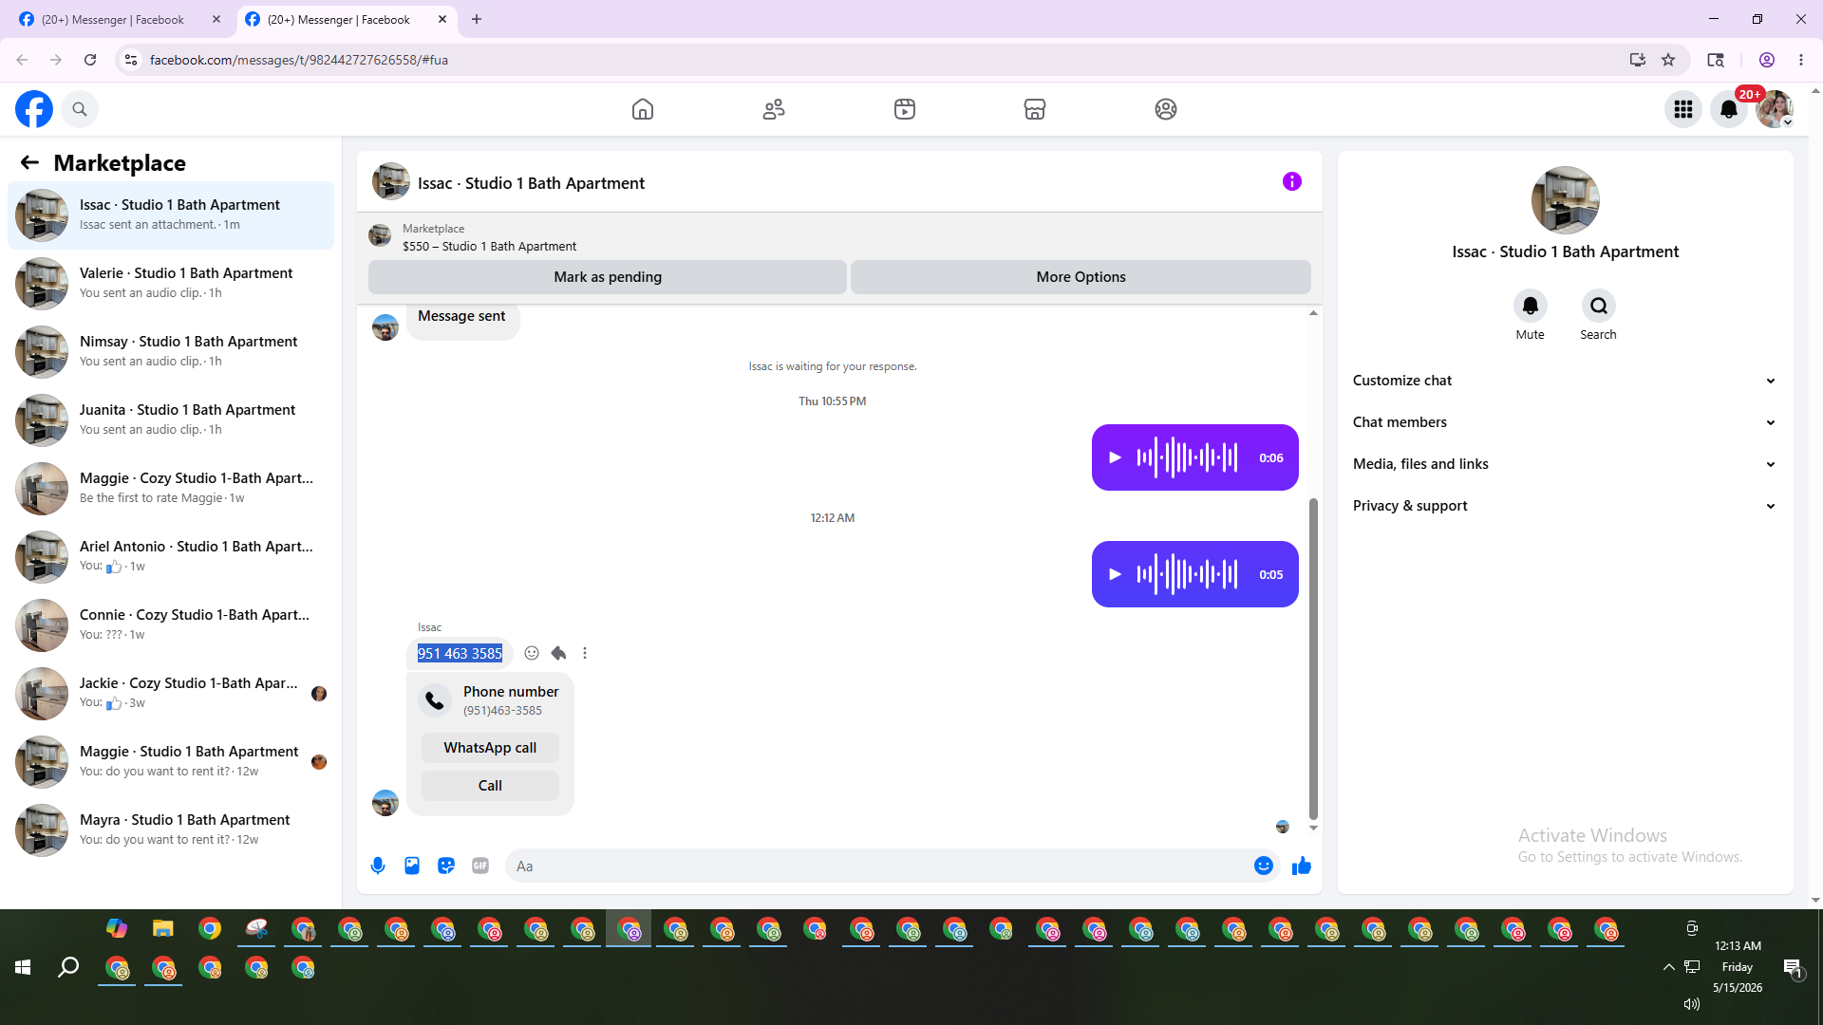Bookmark this page with star icon
Image resolution: width=1823 pixels, height=1025 pixels.
point(1668,60)
